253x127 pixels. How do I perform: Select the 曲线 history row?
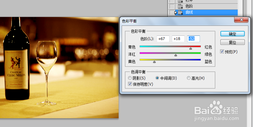pyautogui.click(x=203, y=12)
